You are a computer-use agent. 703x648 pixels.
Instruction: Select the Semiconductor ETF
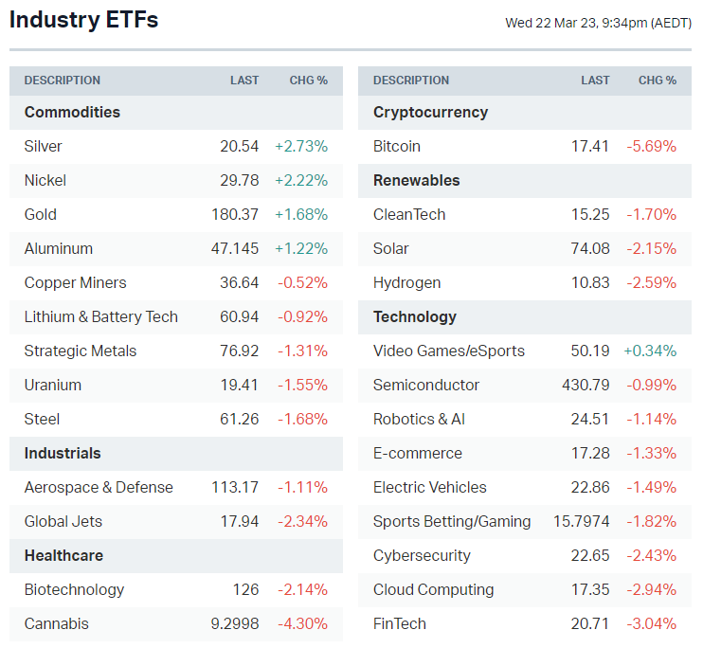point(426,385)
